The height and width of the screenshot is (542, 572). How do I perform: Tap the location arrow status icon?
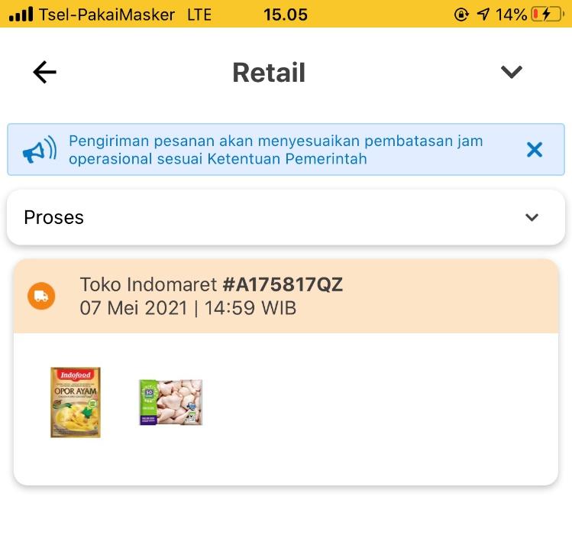pyautogui.click(x=483, y=15)
